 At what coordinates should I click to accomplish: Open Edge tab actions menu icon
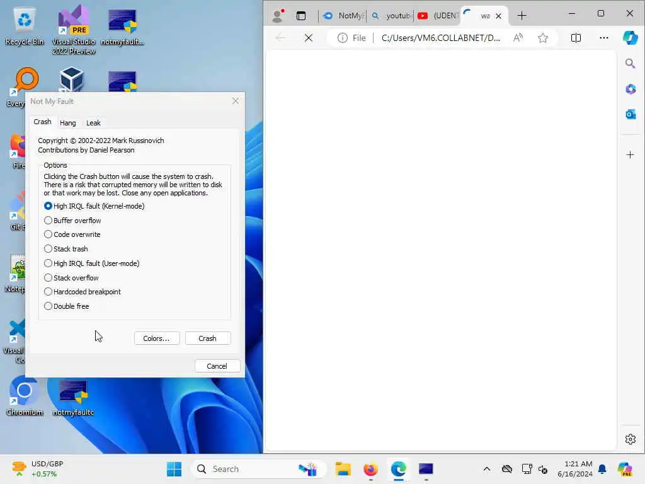click(x=301, y=16)
